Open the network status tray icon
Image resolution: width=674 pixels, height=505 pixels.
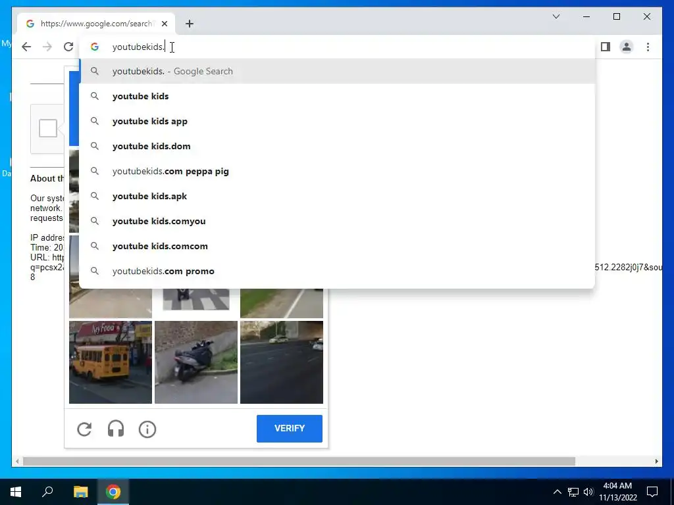(573, 492)
